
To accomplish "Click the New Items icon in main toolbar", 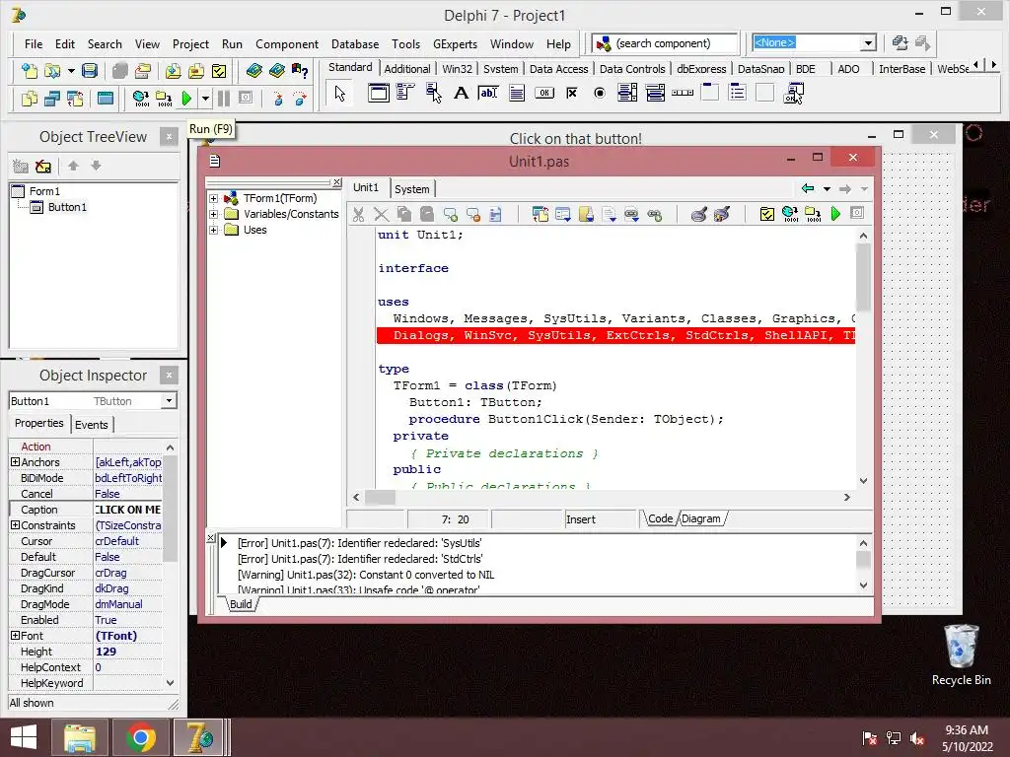I will pyautogui.click(x=29, y=70).
